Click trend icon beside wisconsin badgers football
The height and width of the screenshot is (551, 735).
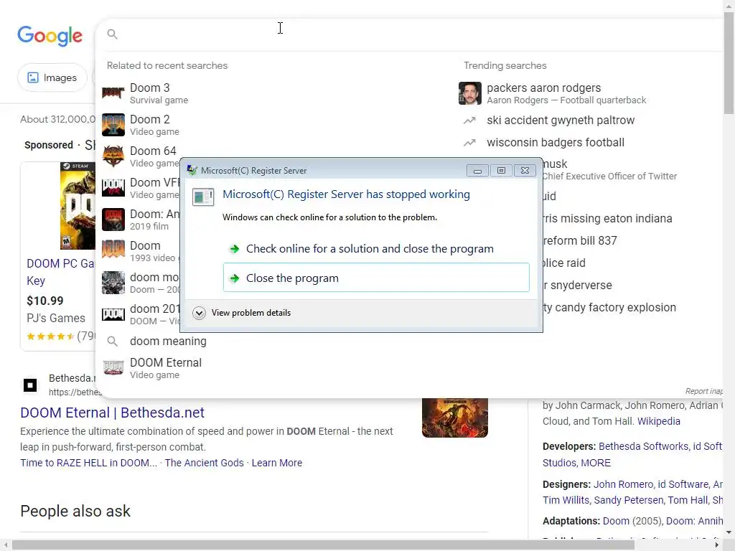pos(469,143)
